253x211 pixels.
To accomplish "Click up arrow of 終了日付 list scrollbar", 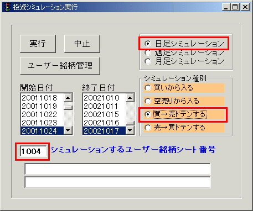I will [x=130, y=98].
